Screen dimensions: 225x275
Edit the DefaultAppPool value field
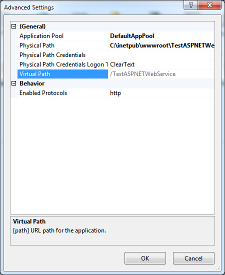(x=161, y=36)
